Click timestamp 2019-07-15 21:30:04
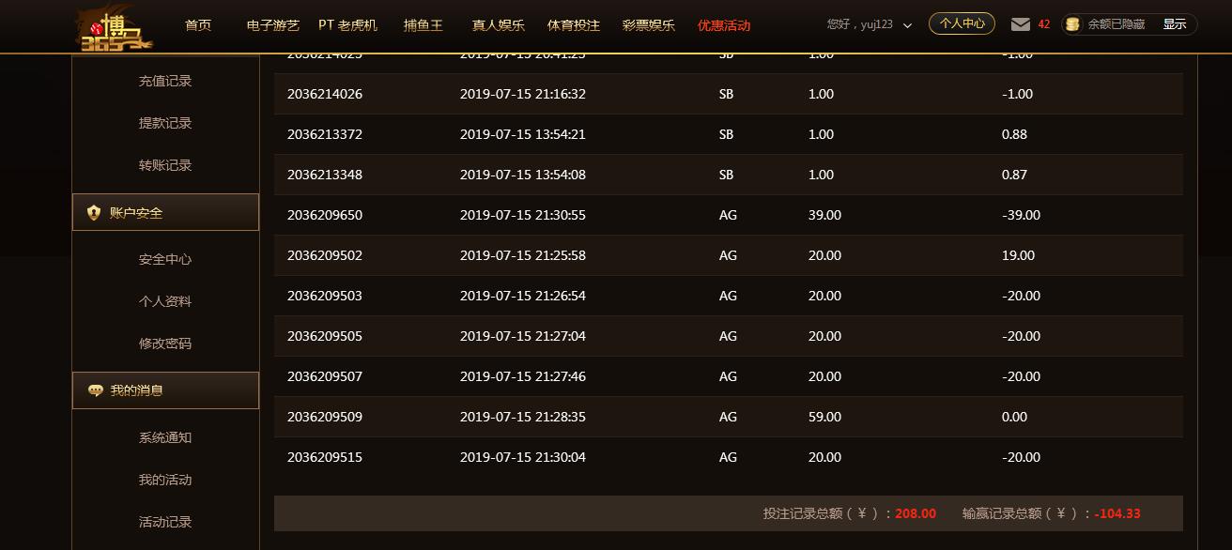Viewport: 1232px width, 550px height. pyautogui.click(x=523, y=457)
